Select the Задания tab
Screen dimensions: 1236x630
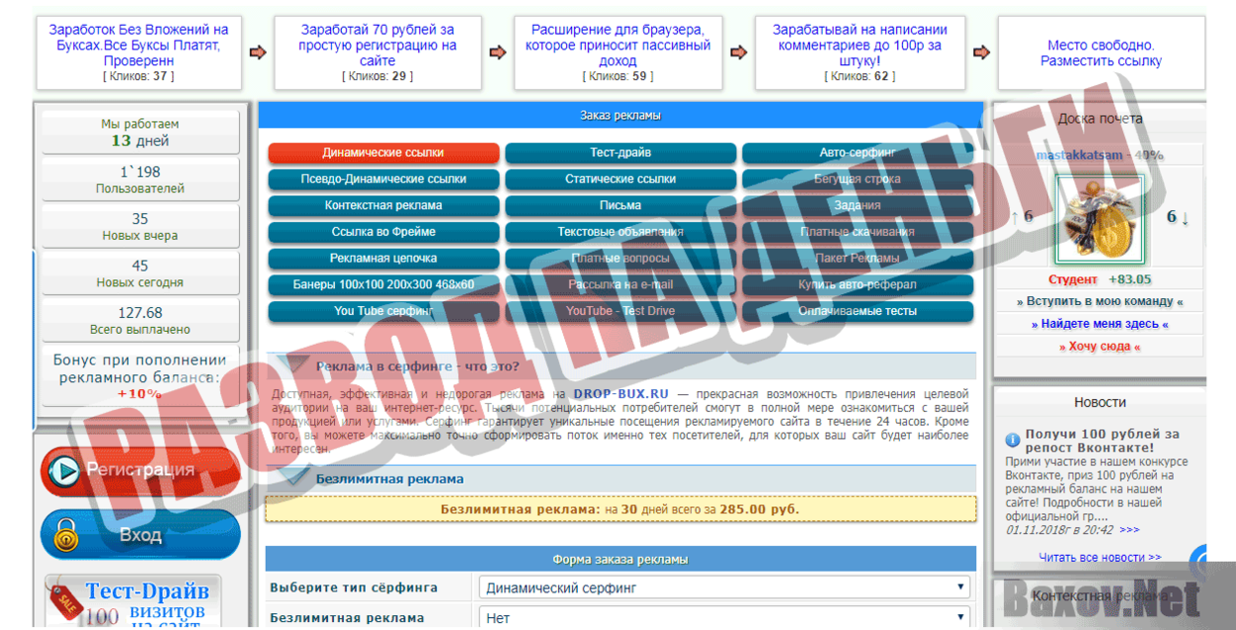point(857,206)
